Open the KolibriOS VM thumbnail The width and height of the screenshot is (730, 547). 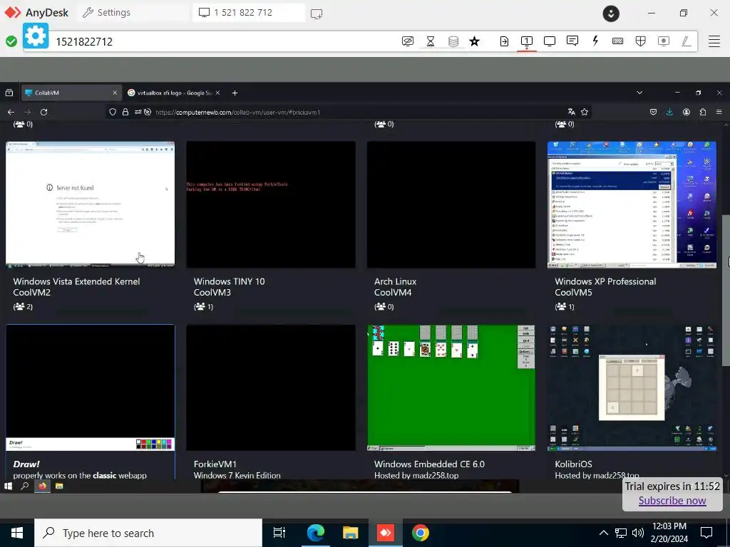pyautogui.click(x=632, y=388)
